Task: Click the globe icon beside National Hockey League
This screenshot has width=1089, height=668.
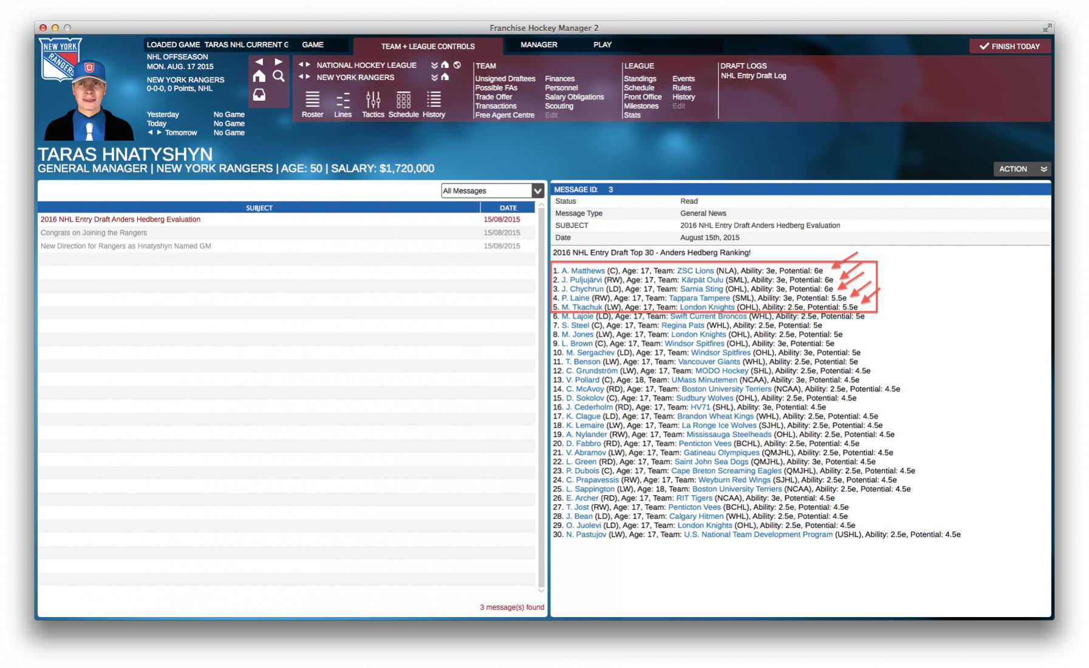Action: pyautogui.click(x=457, y=65)
